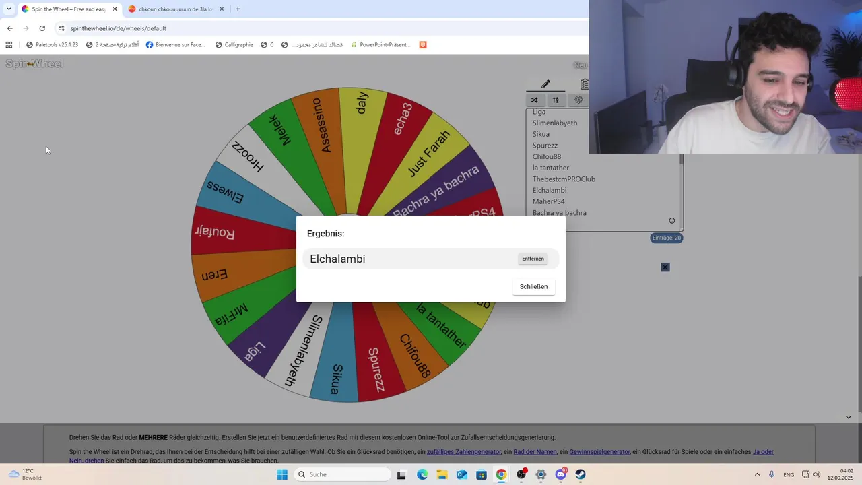
Task: Show hidden system tray icons
Action: coord(757,474)
